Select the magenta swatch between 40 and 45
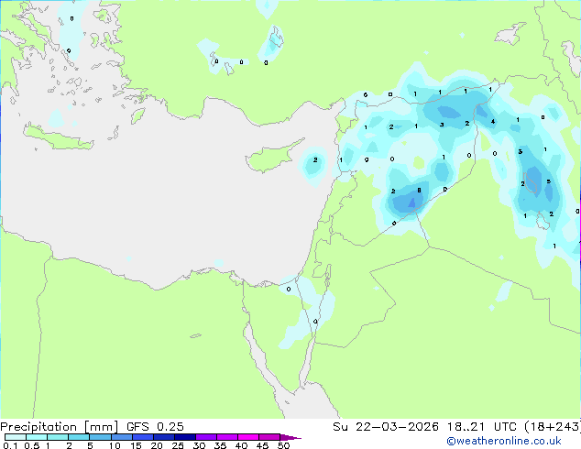This screenshot has height=449, width=581. tap(248, 437)
